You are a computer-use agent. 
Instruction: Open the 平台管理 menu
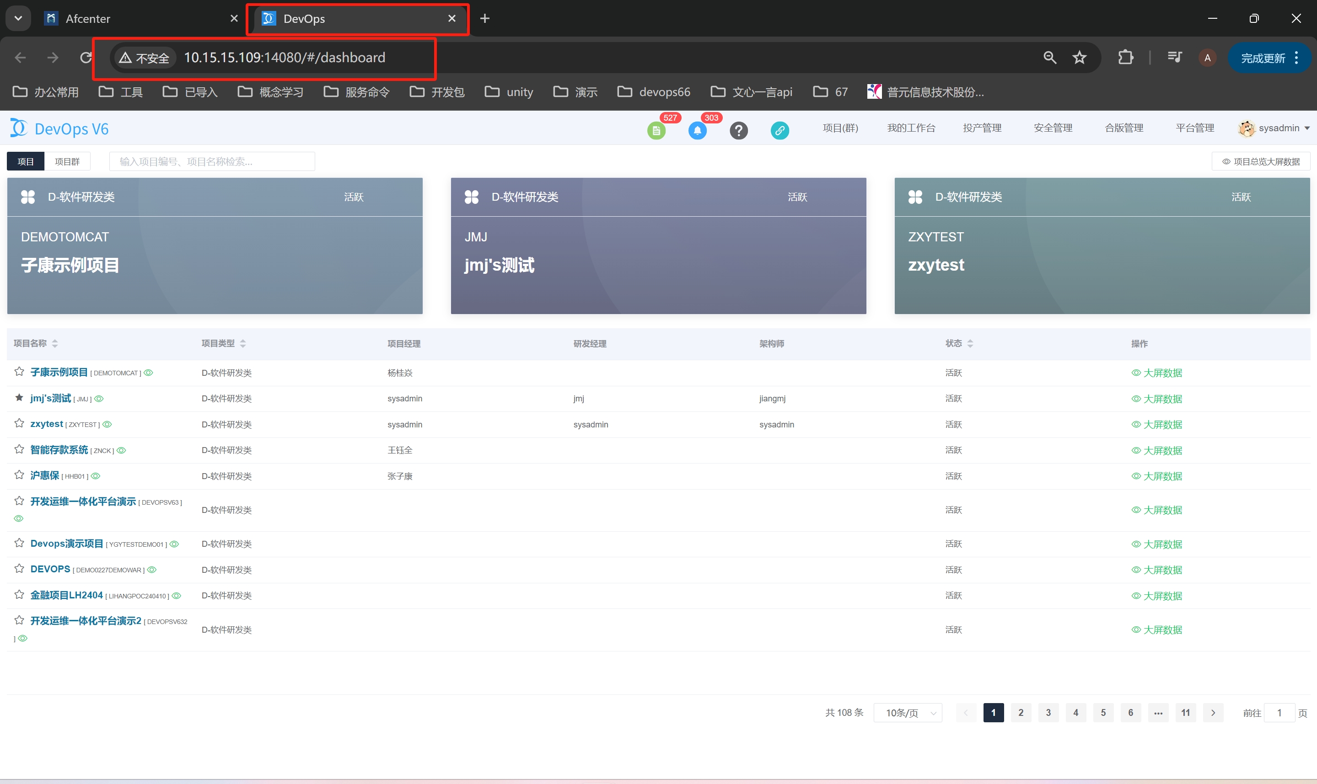coord(1194,128)
